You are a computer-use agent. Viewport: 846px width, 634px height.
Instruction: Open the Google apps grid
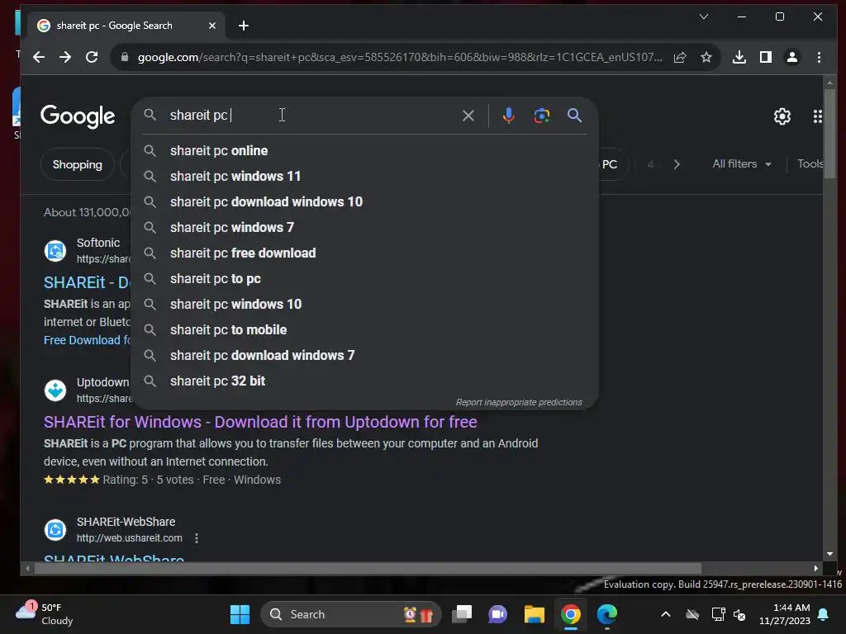pos(818,116)
